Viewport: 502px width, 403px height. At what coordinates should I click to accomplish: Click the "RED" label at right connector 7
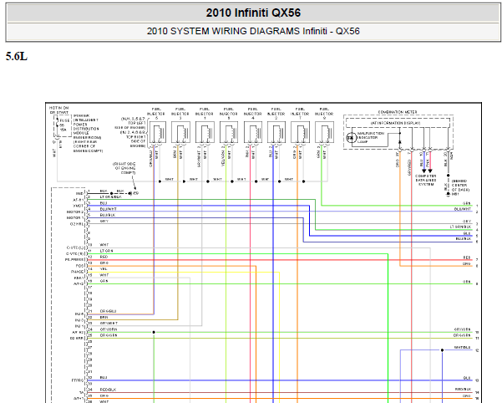pyautogui.click(x=467, y=258)
